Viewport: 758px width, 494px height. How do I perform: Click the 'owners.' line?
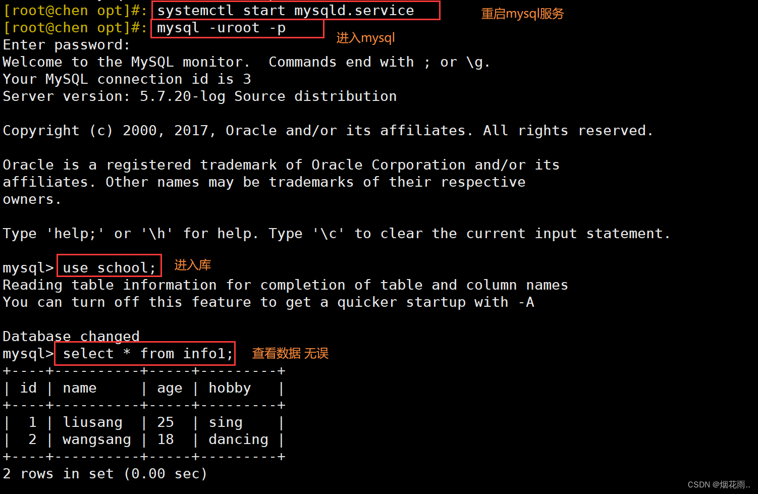point(32,199)
